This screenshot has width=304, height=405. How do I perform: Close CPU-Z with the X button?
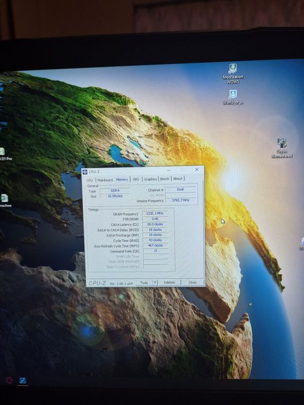(197, 170)
